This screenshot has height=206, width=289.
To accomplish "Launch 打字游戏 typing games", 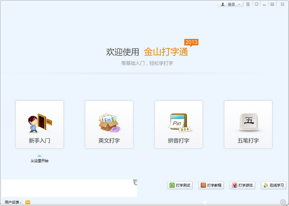I will [242, 185].
